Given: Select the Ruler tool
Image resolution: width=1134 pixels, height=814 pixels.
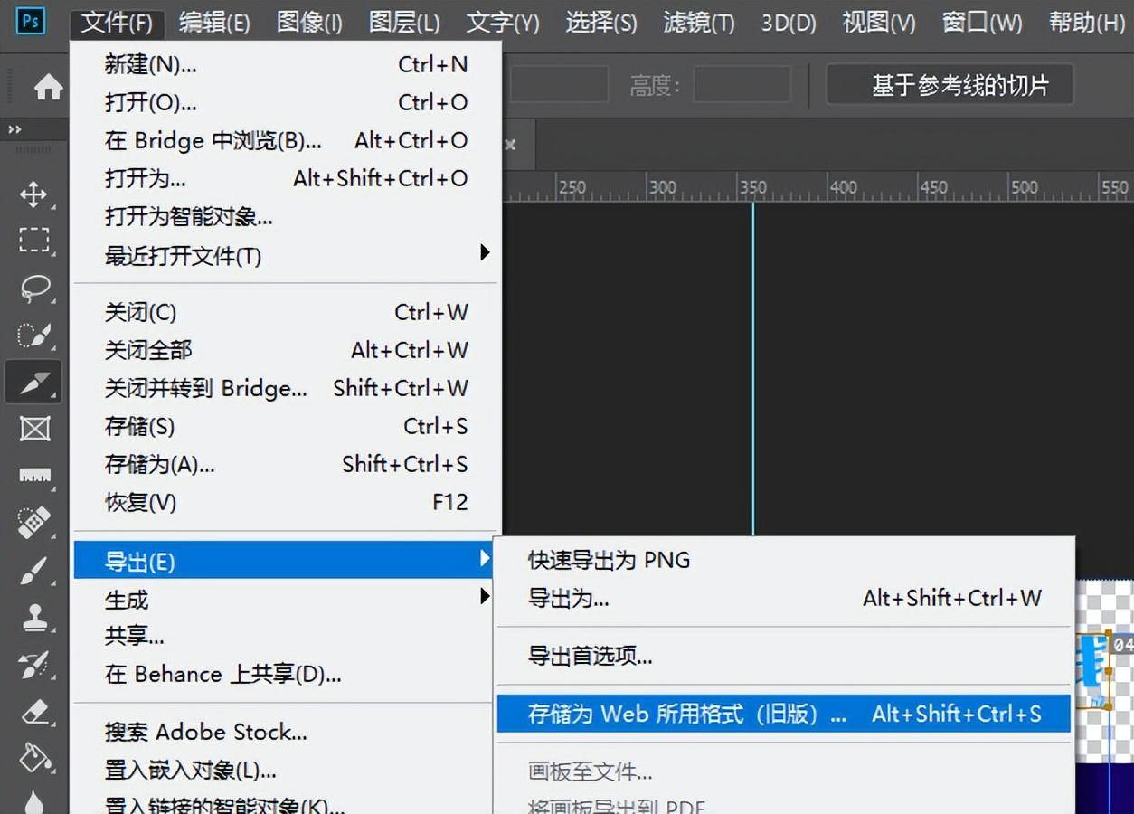Looking at the screenshot, I should click(34, 476).
